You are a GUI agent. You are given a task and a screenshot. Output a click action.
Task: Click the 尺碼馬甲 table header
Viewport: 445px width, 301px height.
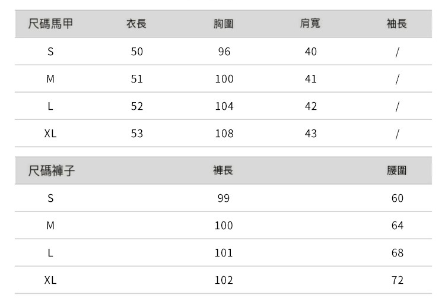click(x=51, y=24)
